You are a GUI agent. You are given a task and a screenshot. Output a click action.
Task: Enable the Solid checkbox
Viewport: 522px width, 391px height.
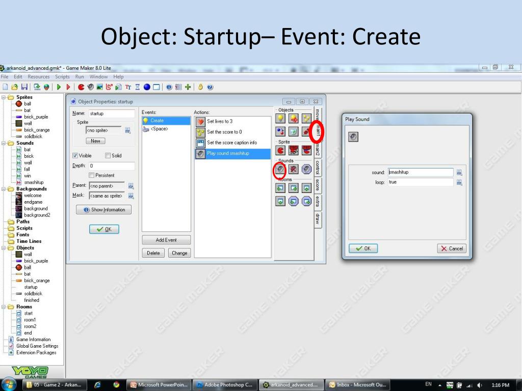108,156
